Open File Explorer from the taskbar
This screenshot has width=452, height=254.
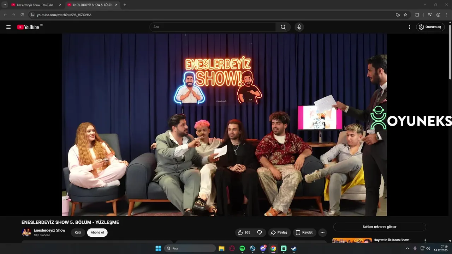click(x=221, y=248)
